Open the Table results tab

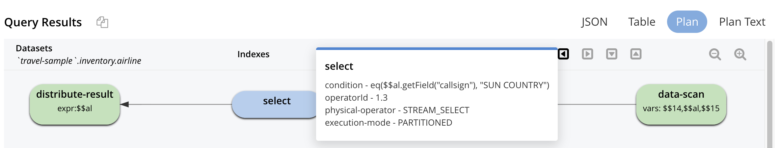(642, 22)
